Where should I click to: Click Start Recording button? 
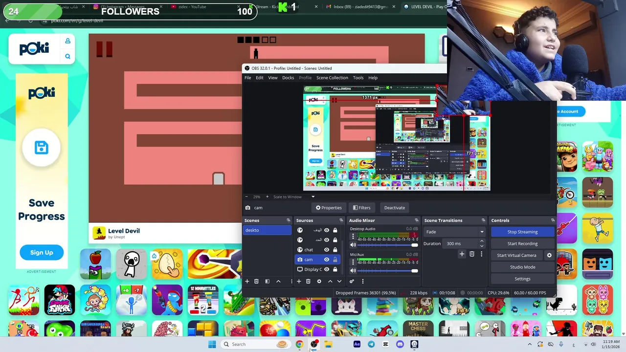click(x=522, y=243)
